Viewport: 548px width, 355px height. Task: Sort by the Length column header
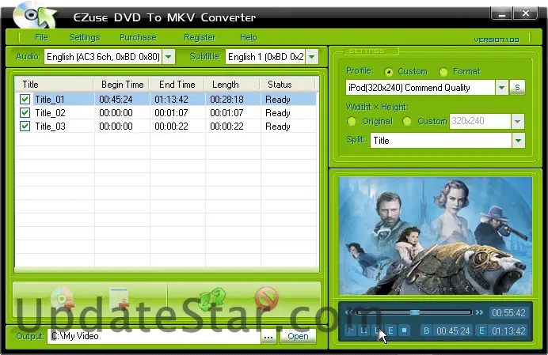pos(232,85)
